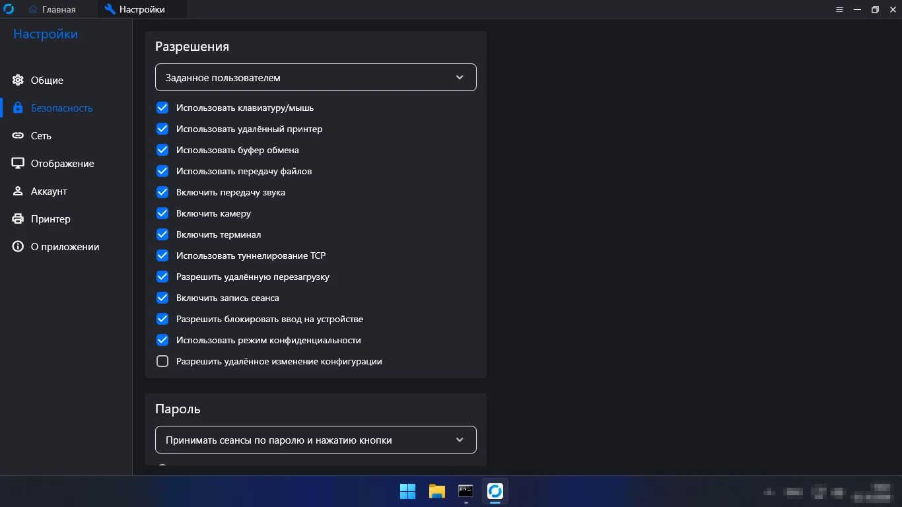Click the RustDesk icon in taskbar
The image size is (902, 507).
[x=495, y=491]
